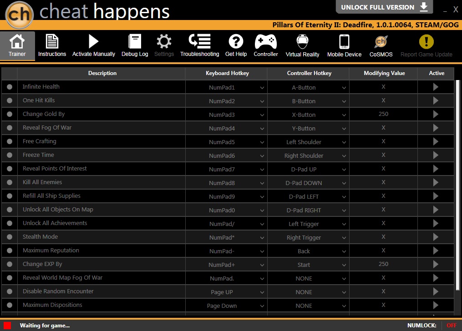
Task: Select the Disable Random Encounter description
Action: [58, 291]
